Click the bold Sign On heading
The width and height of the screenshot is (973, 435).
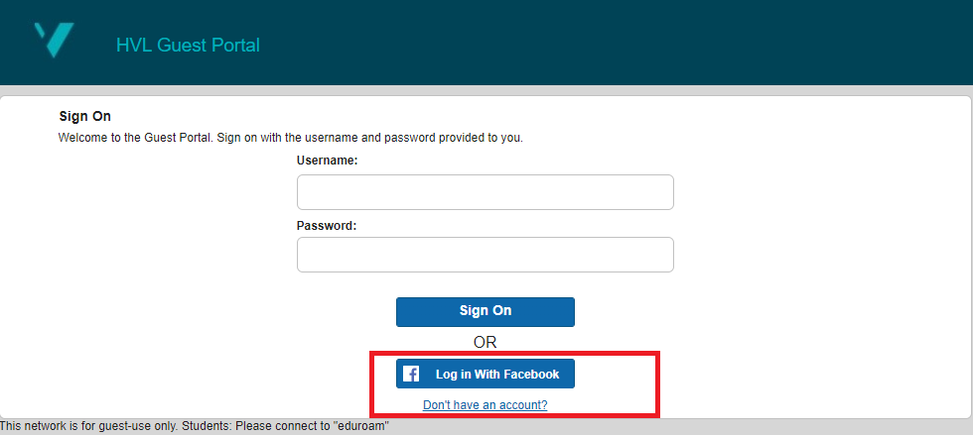(85, 116)
